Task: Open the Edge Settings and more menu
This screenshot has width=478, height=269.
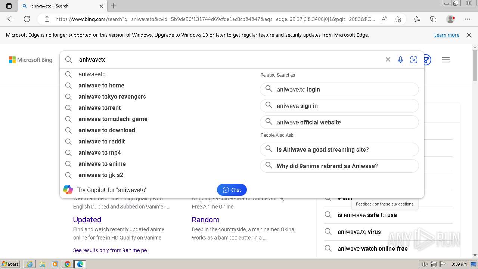Action: (x=468, y=19)
